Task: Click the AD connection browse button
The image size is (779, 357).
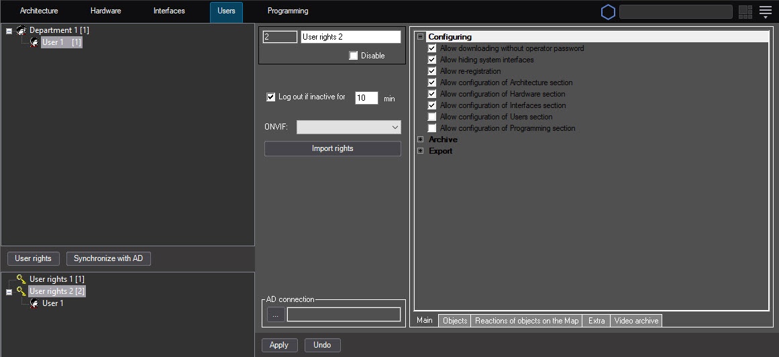Action: [275, 315]
